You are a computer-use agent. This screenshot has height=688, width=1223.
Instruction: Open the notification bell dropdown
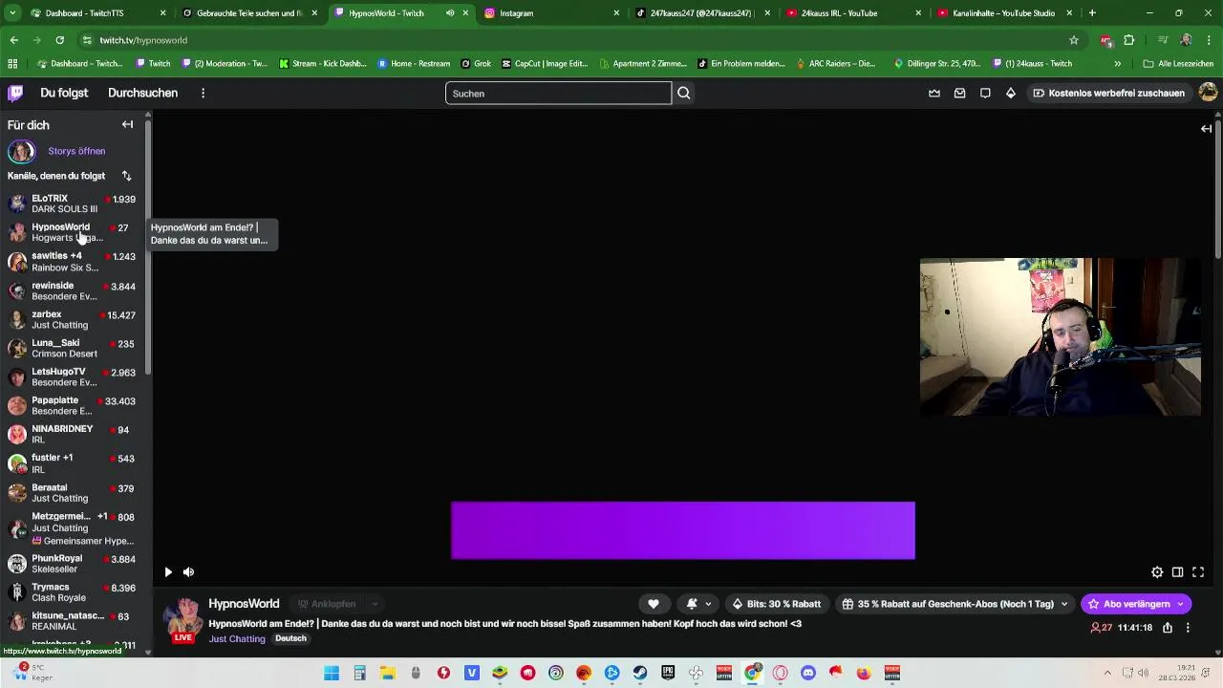pos(698,604)
